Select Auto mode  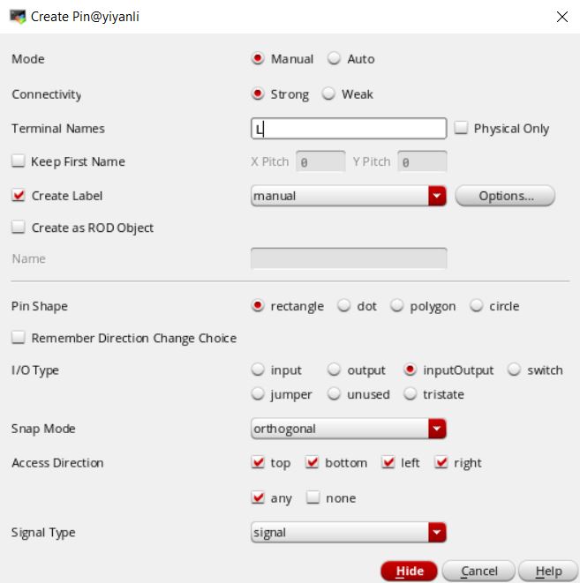[x=334, y=59]
